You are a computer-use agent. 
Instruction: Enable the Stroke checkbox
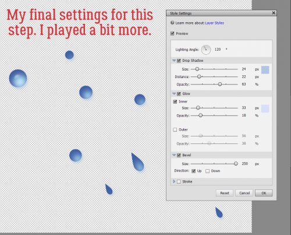(179, 181)
